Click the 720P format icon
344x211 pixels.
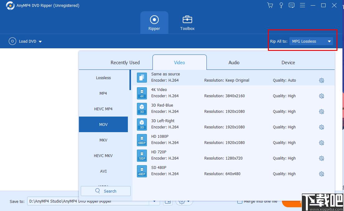click(142, 156)
